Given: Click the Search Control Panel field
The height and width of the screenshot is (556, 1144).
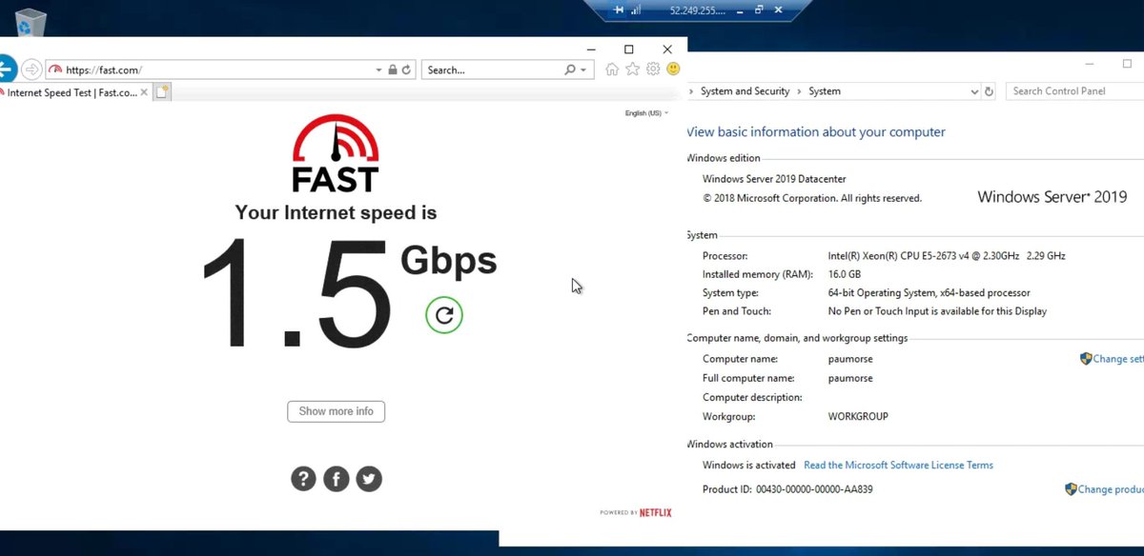Looking at the screenshot, I should click(1075, 91).
